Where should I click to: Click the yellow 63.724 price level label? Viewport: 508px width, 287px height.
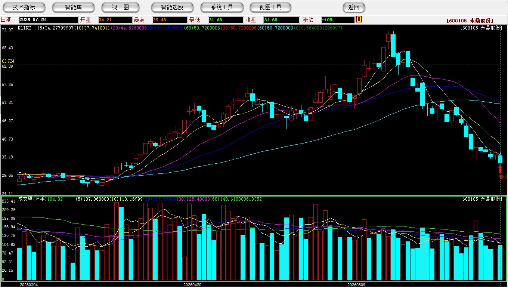8,61
